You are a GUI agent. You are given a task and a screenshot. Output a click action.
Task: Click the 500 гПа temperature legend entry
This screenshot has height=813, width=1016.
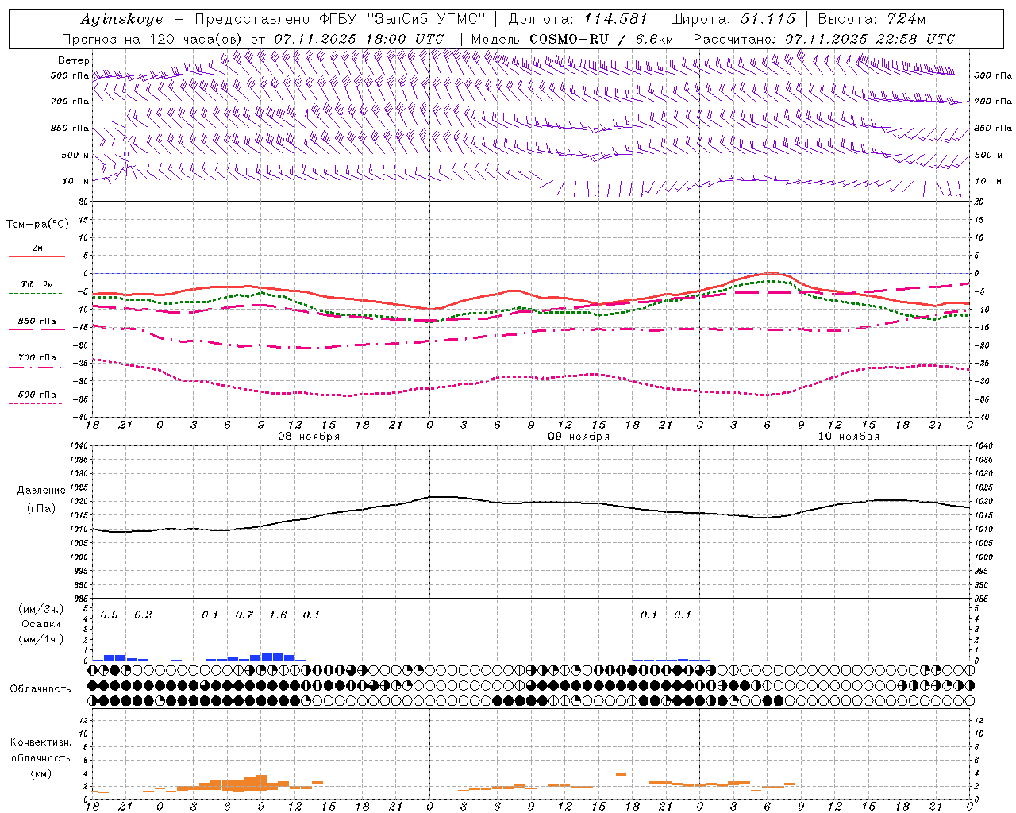pos(37,395)
